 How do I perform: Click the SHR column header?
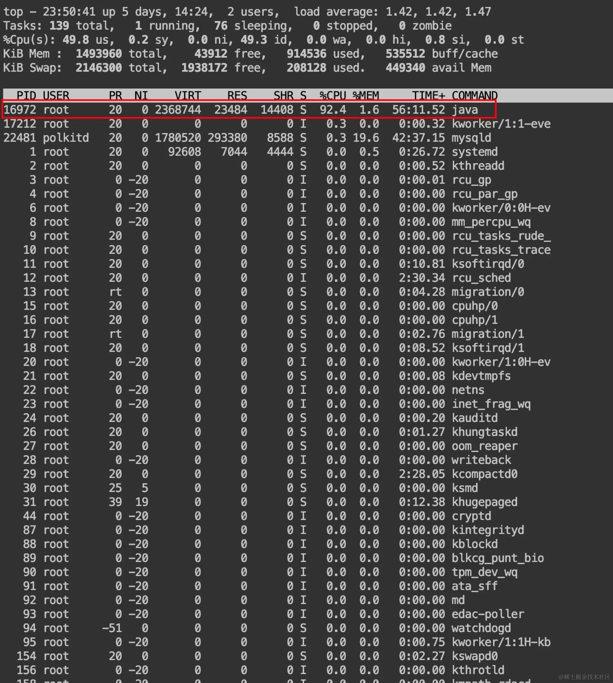tap(283, 95)
